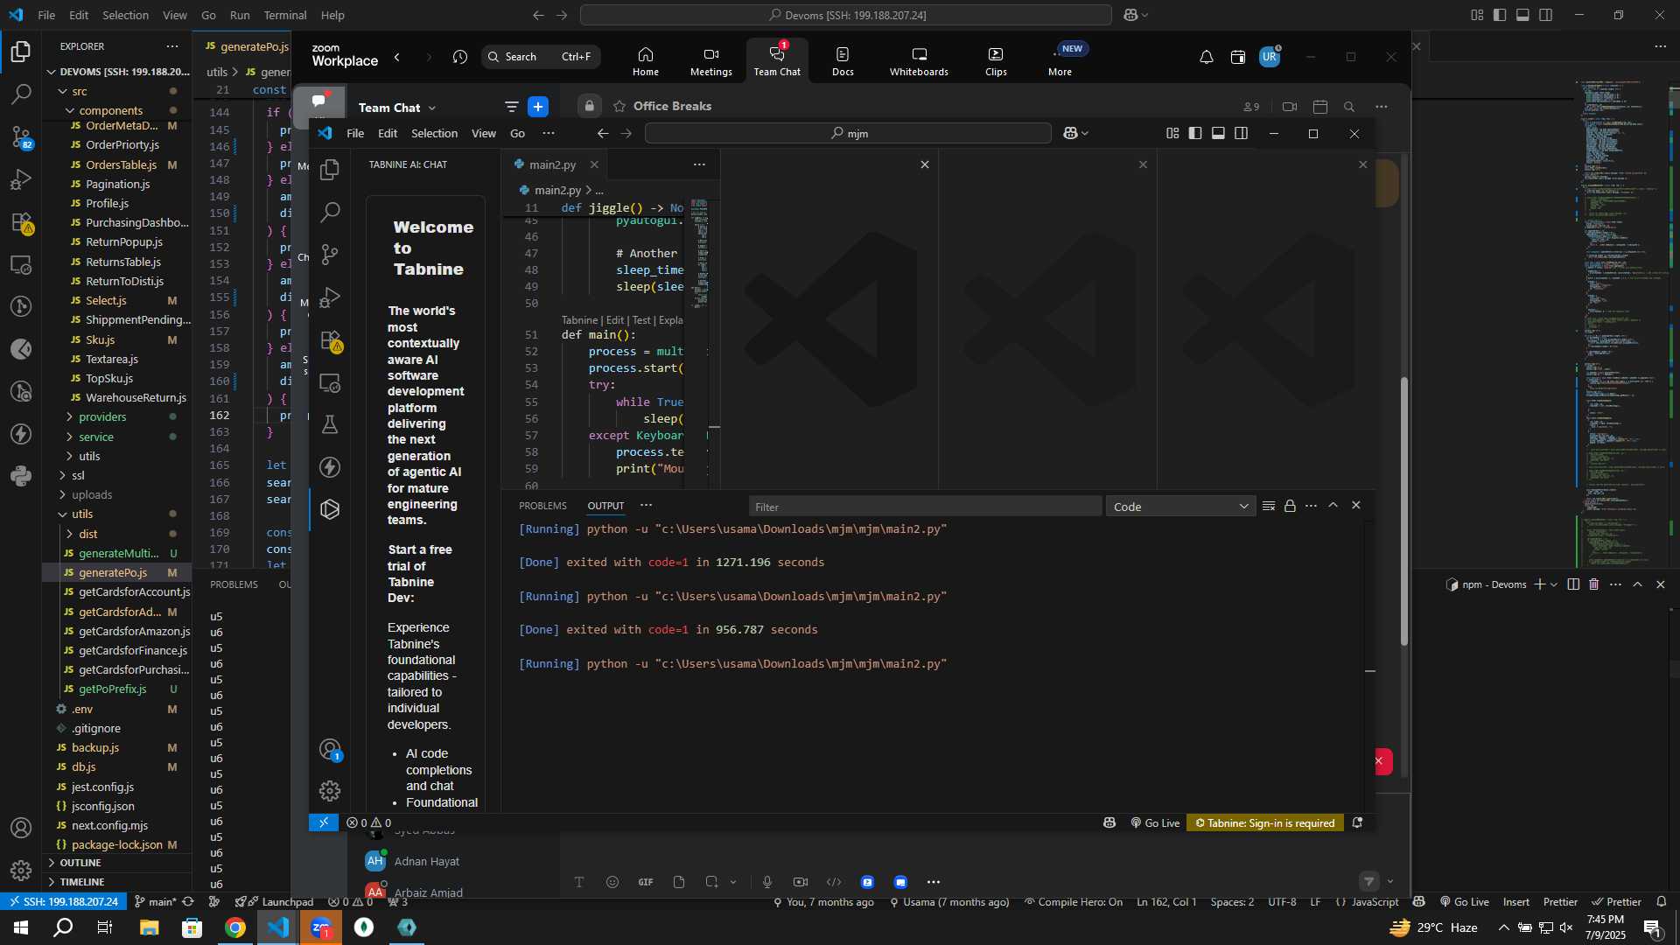Toggle Compile Hero: On in the status bar
The image size is (1680, 945).
(1074, 902)
